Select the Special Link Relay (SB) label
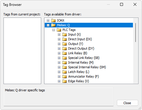The image size is (142, 110). (x=84, y=58)
